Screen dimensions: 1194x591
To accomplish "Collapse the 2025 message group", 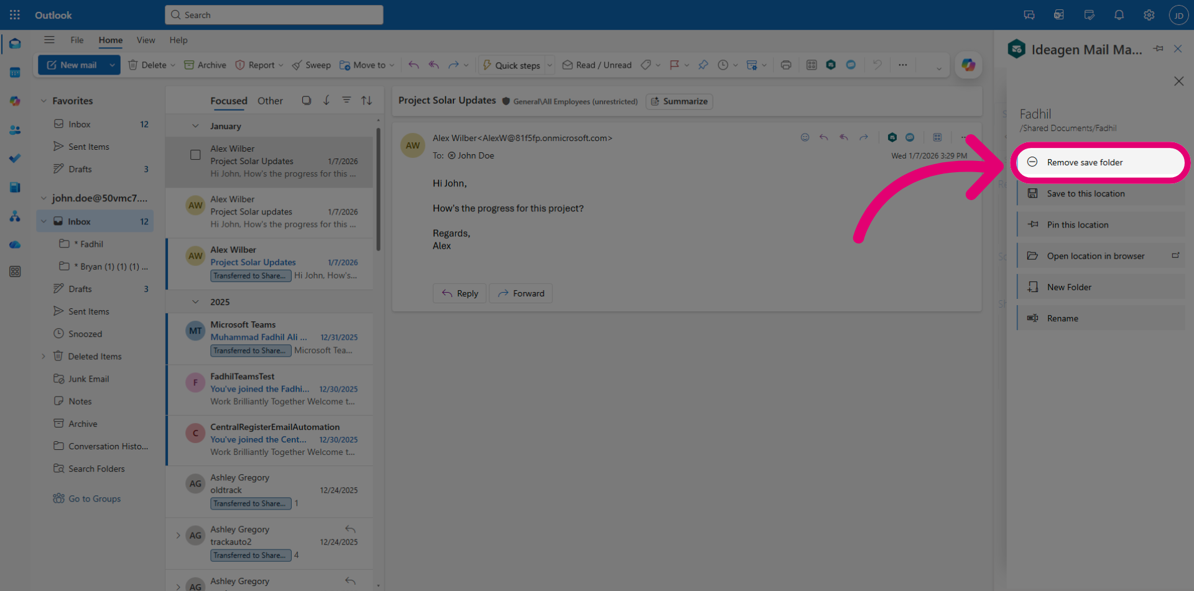I will (x=195, y=302).
